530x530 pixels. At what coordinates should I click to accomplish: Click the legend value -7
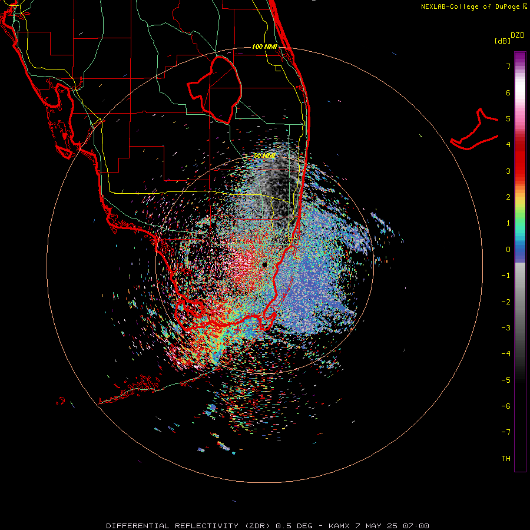(x=506, y=432)
